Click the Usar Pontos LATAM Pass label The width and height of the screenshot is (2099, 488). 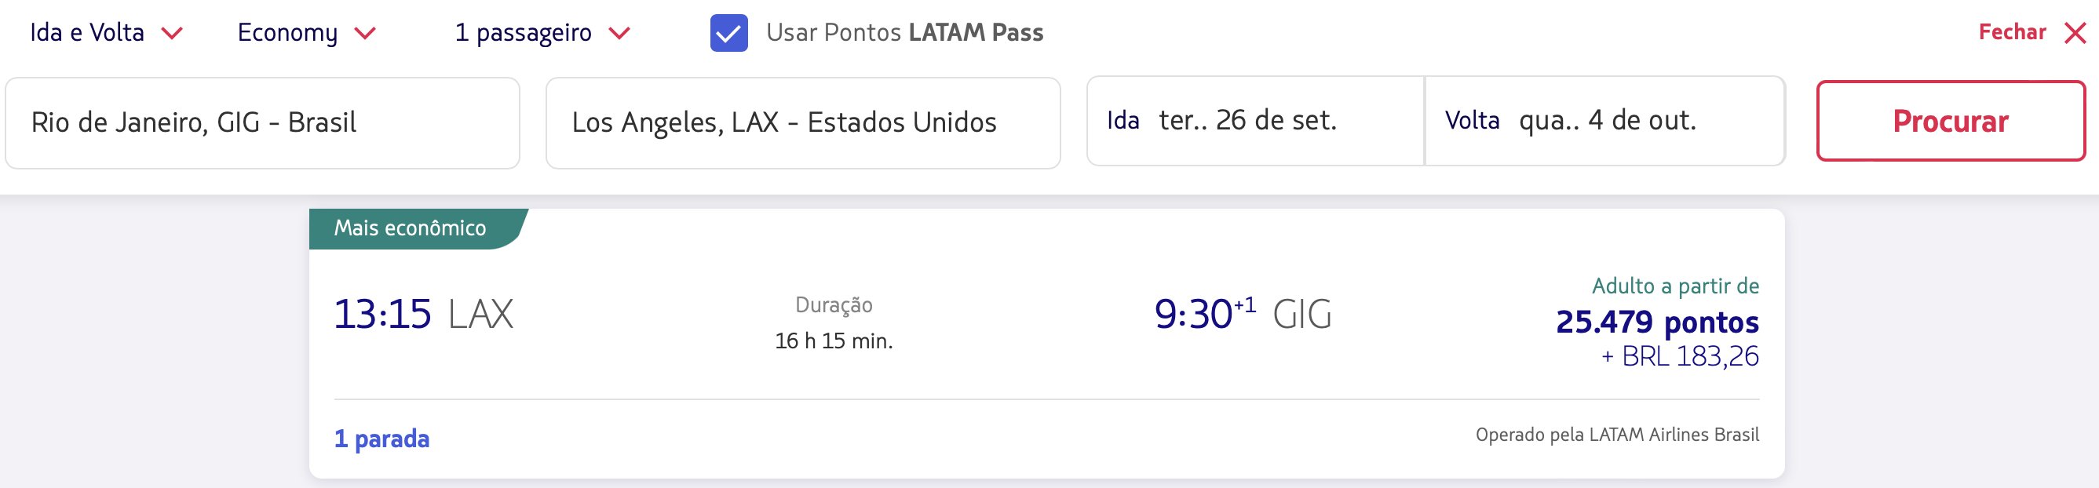[x=904, y=33]
